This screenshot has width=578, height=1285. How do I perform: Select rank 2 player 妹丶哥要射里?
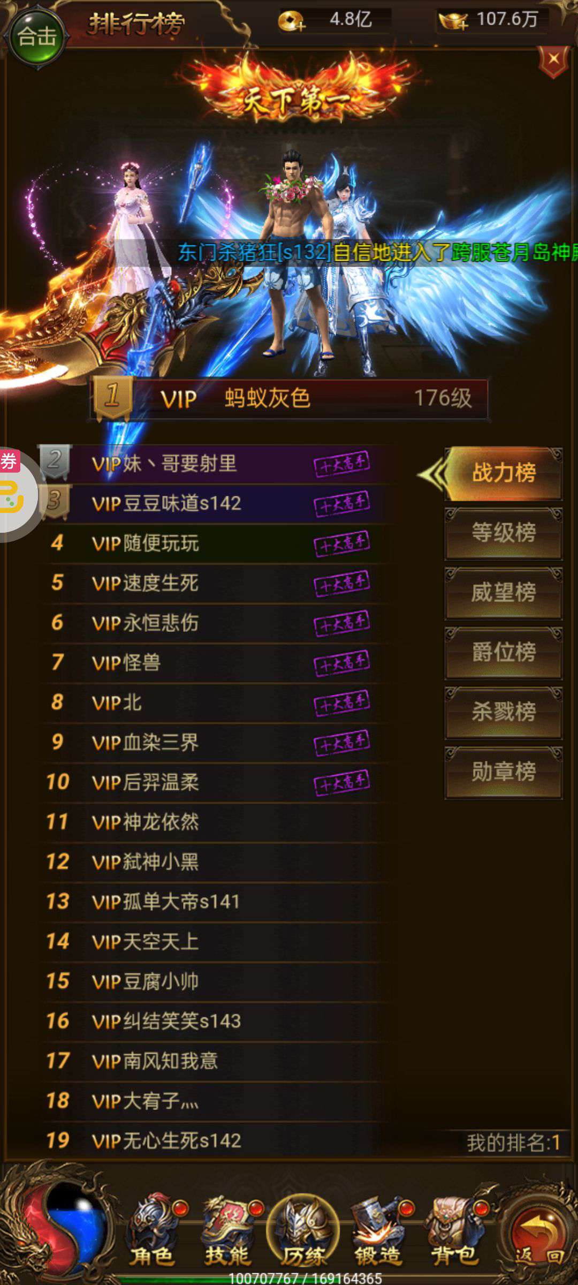[x=214, y=464]
